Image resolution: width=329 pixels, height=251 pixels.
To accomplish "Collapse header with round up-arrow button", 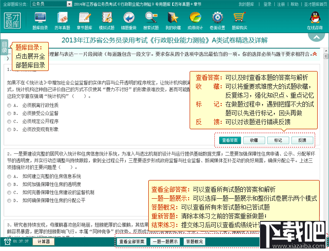I will pyautogui.click(x=316, y=37).
